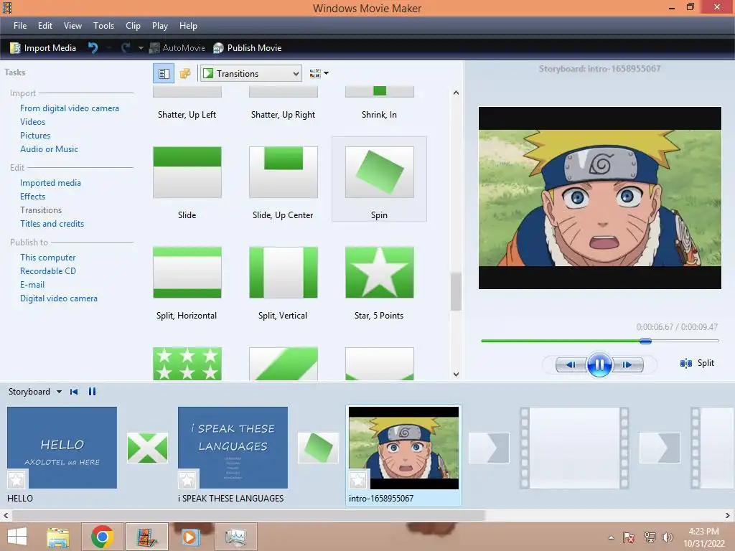Open the View menu
The height and width of the screenshot is (551, 735).
pos(72,26)
